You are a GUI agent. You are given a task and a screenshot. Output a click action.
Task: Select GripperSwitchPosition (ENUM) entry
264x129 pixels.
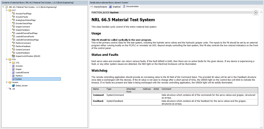point(28,56)
